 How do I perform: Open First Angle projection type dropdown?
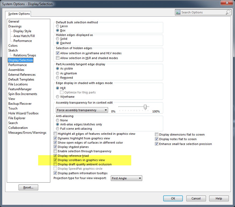pyautogui.click(x=126, y=178)
